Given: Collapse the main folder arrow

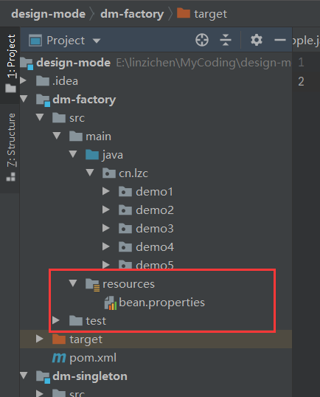Looking at the screenshot, I should (57, 136).
